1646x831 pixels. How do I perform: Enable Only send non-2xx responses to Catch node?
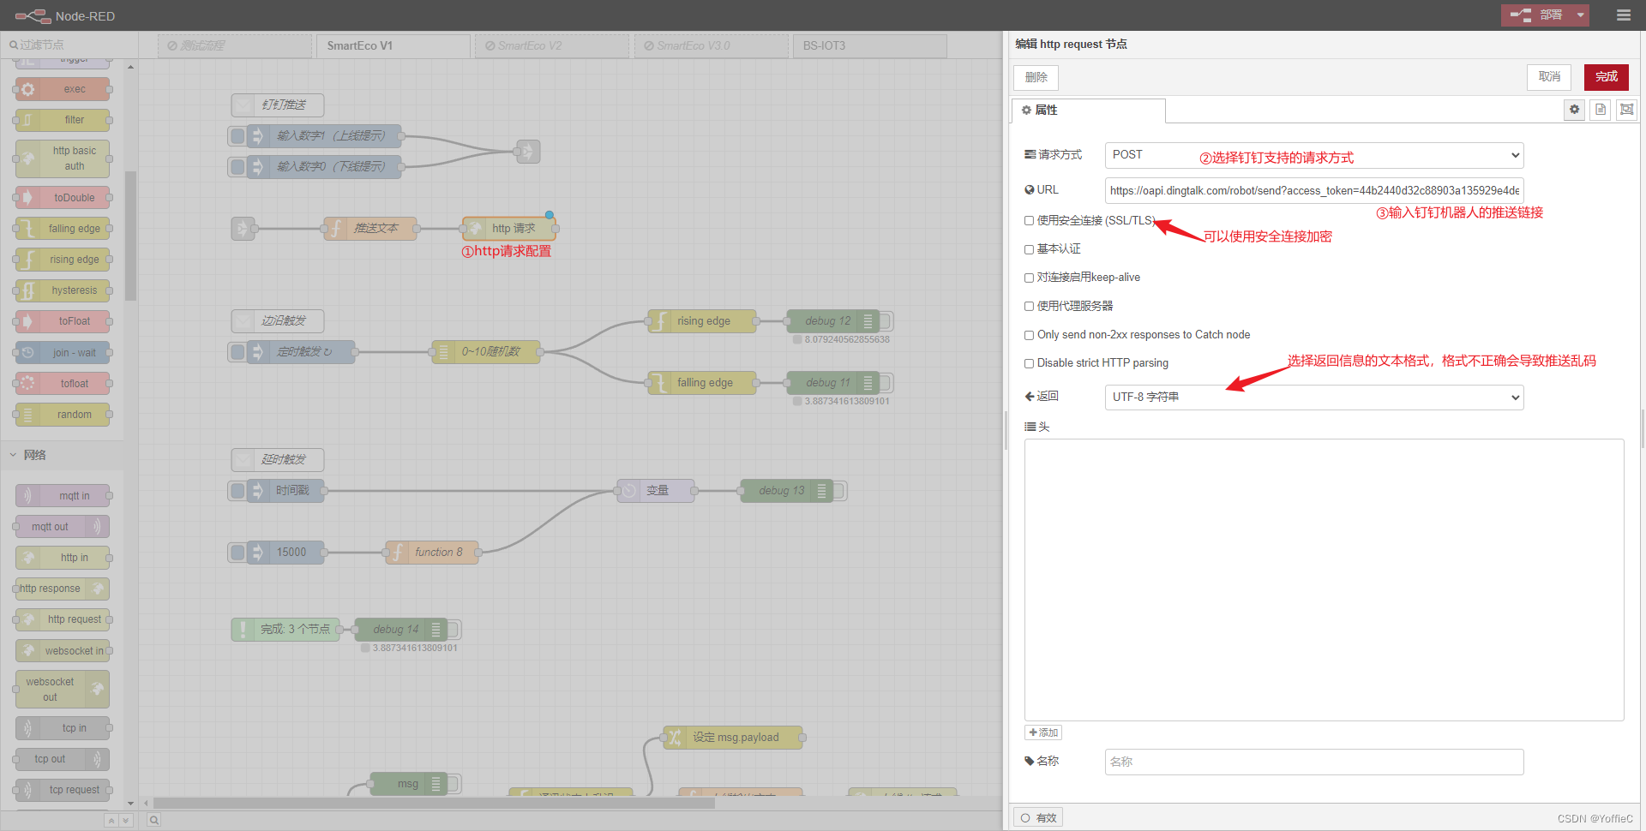(1029, 335)
